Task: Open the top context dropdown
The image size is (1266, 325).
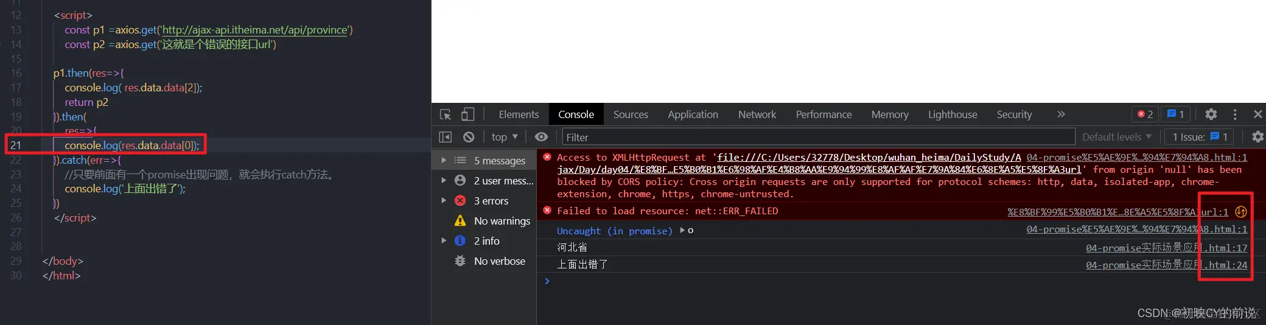Action: coord(505,137)
